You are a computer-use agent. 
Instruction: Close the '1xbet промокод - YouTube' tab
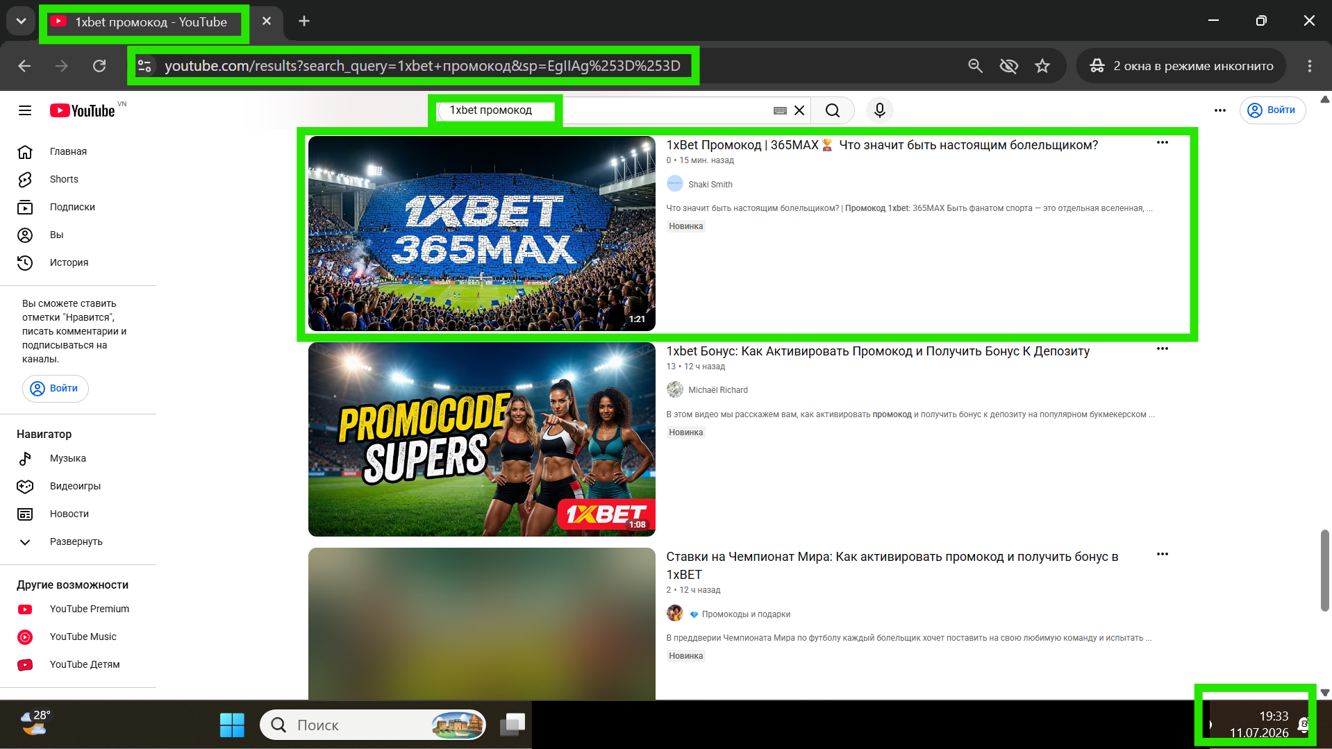(x=267, y=22)
